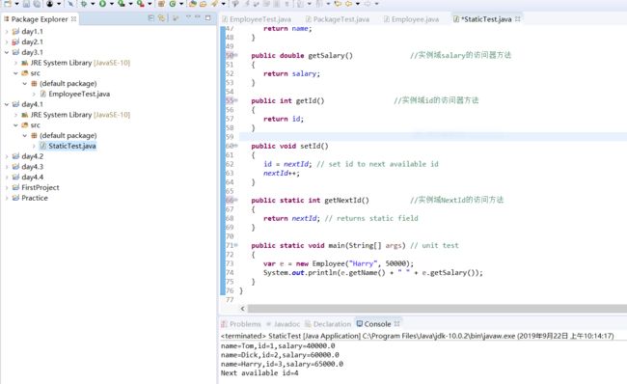Click the New Java Class icon
Image resolution: width=627 pixels, height=384 pixels.
pos(173,4)
